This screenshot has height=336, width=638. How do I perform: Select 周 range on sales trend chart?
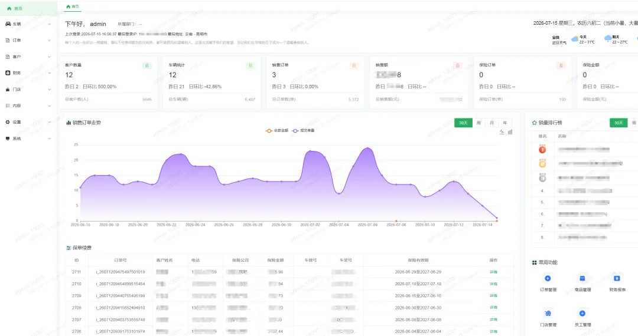pyautogui.click(x=479, y=123)
